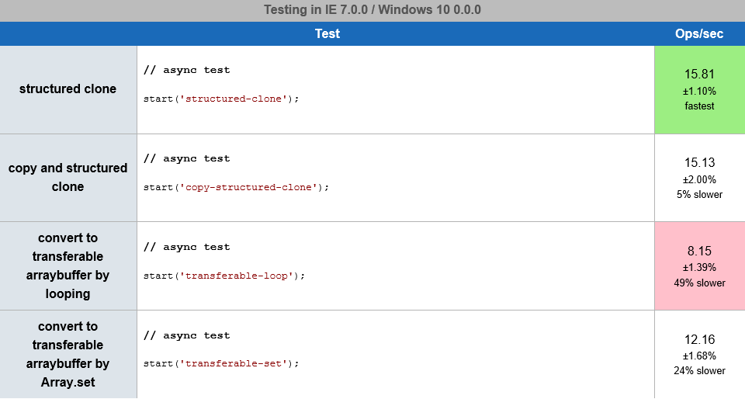Click the start('transferable-set') code line
Viewport: 745px width, 399px height.
pos(221,364)
